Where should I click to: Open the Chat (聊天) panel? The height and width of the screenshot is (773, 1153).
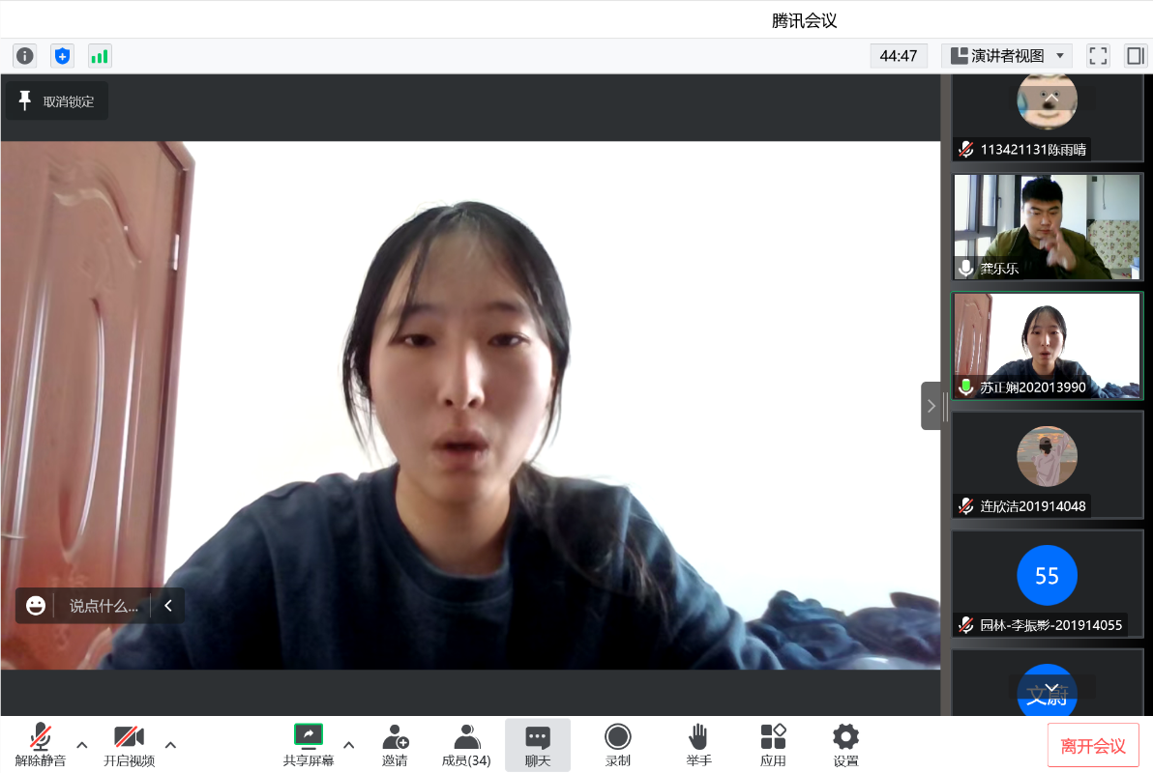tap(538, 744)
